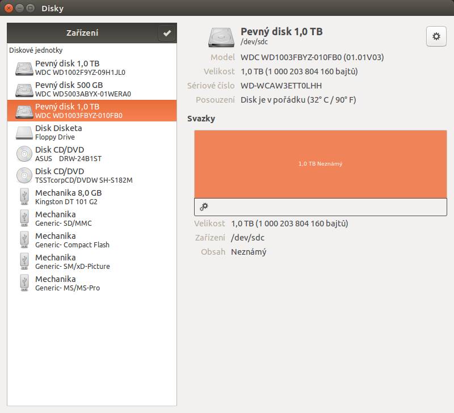Select the Generic- MS/MS-Pro USB icon
Image resolution: width=454 pixels, height=413 pixels.
coord(24,283)
